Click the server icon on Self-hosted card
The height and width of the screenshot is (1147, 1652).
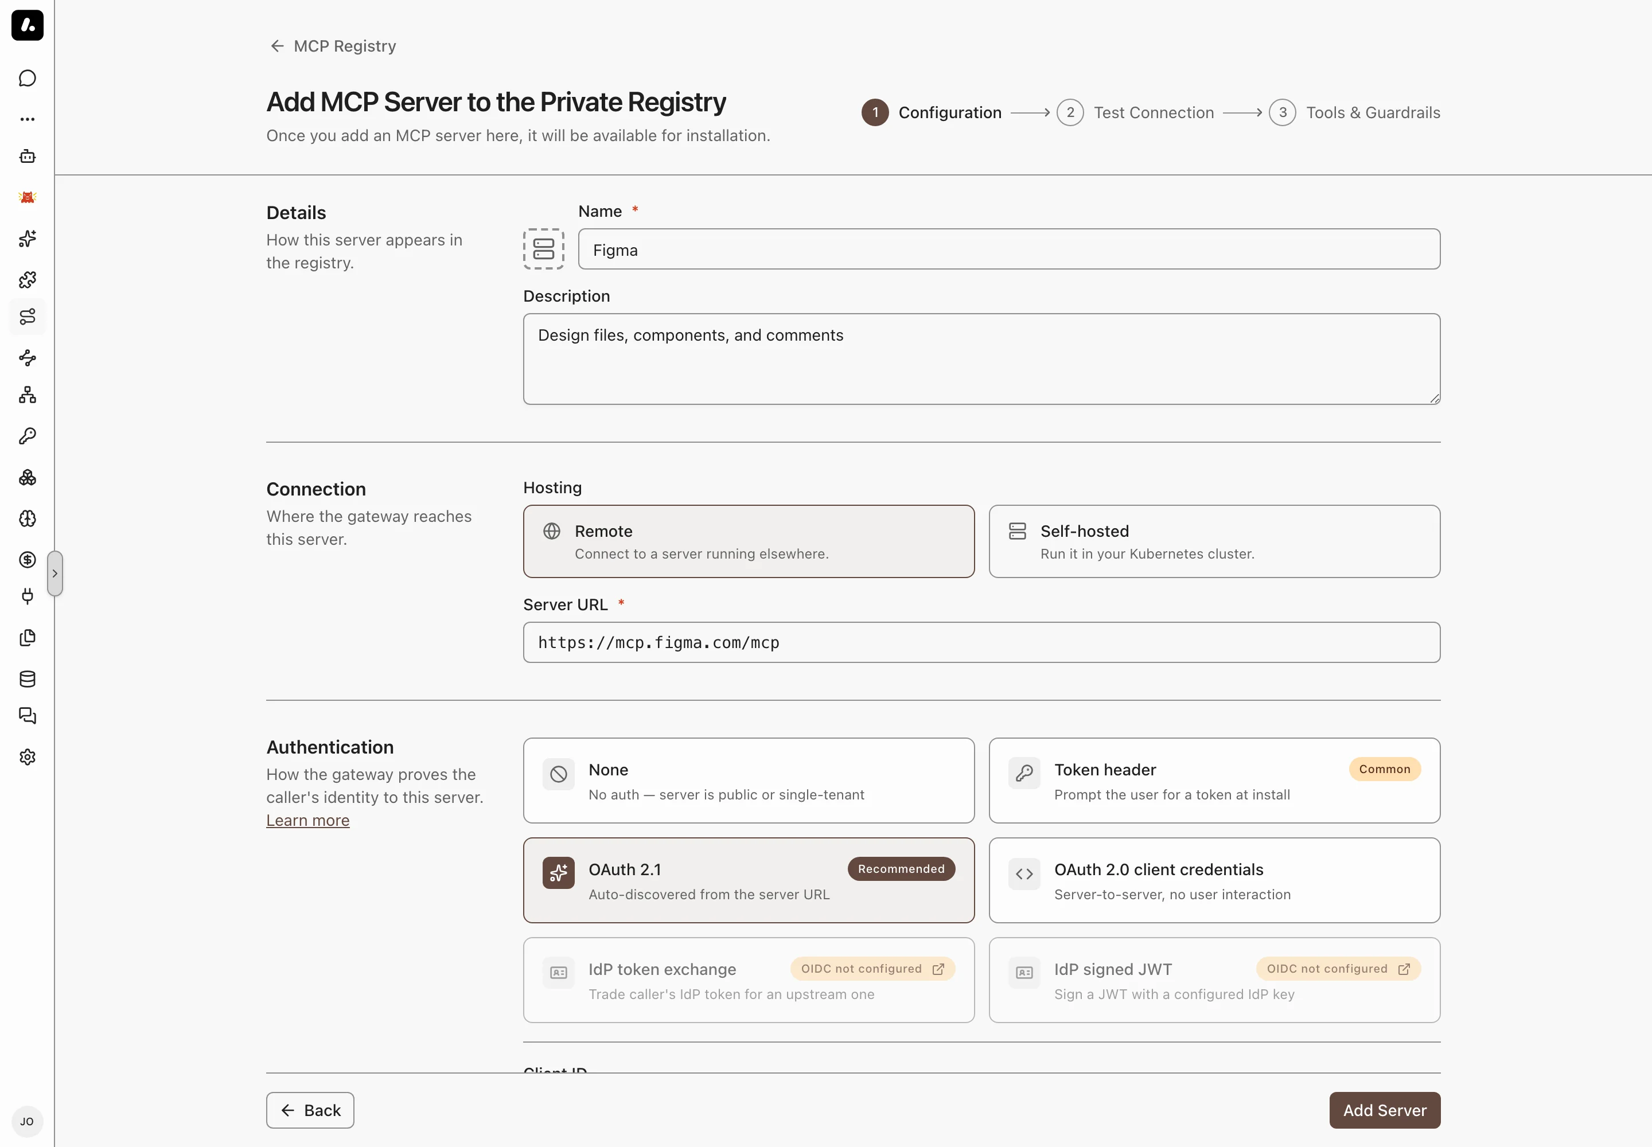[x=1017, y=532]
